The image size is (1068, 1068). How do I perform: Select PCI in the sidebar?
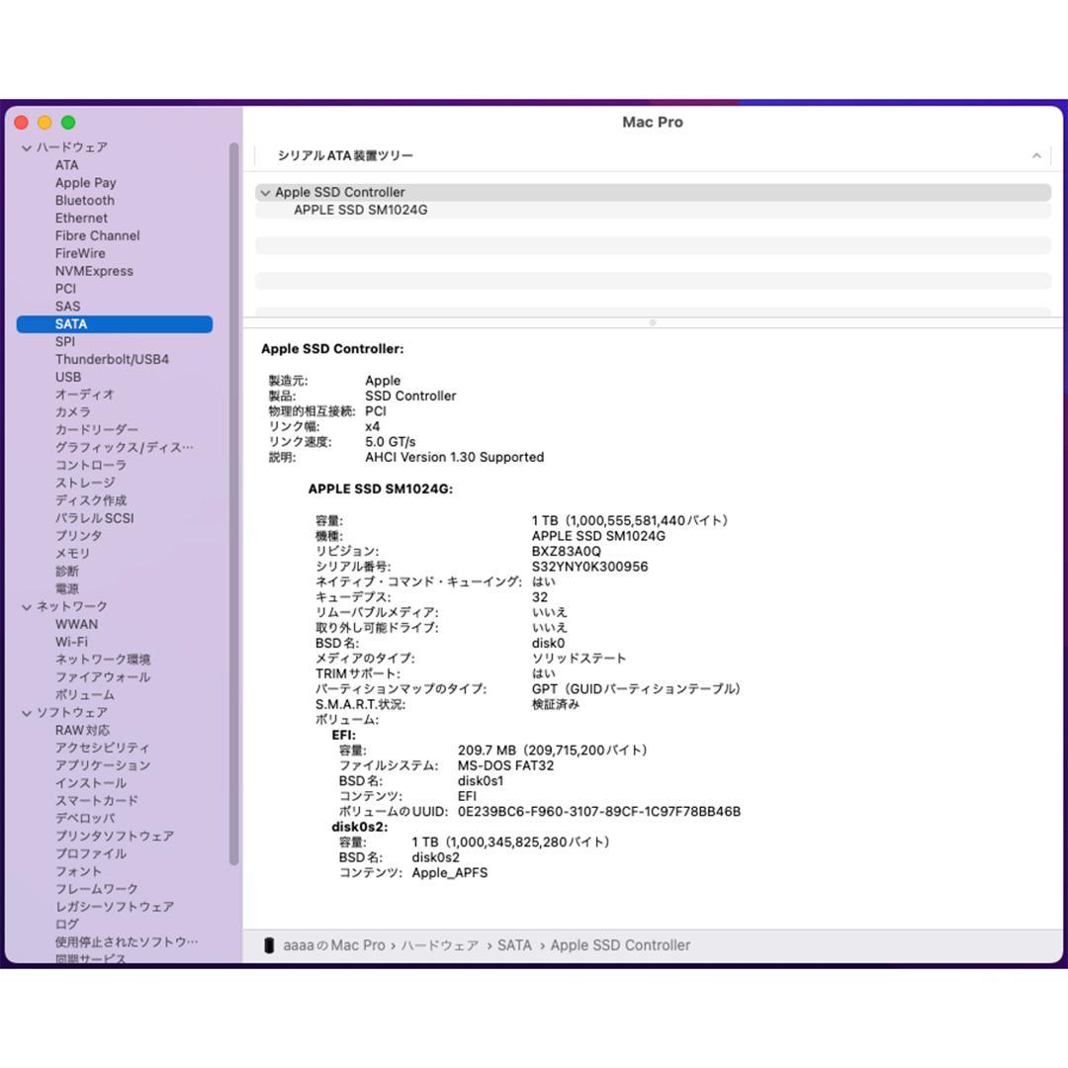65,289
